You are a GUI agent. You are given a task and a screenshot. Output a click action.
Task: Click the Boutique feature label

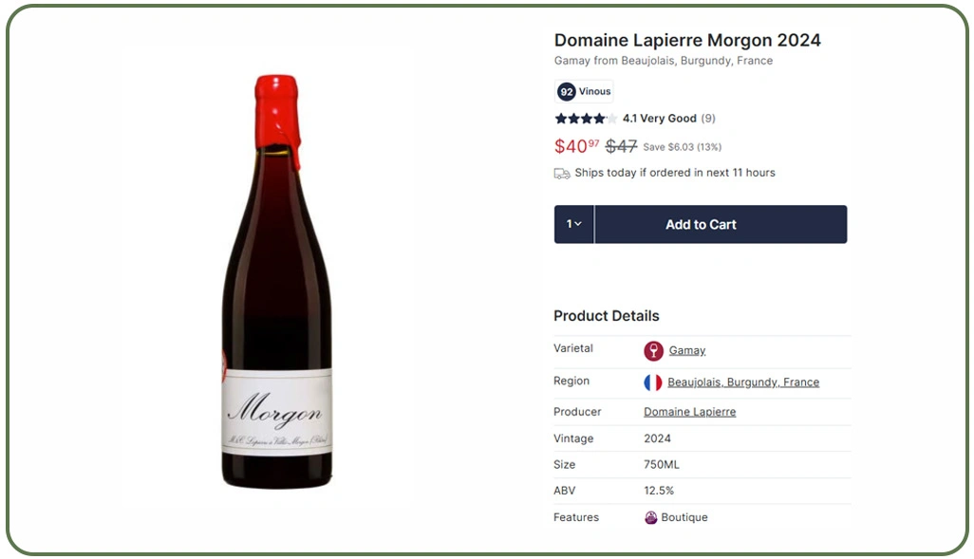click(x=684, y=517)
